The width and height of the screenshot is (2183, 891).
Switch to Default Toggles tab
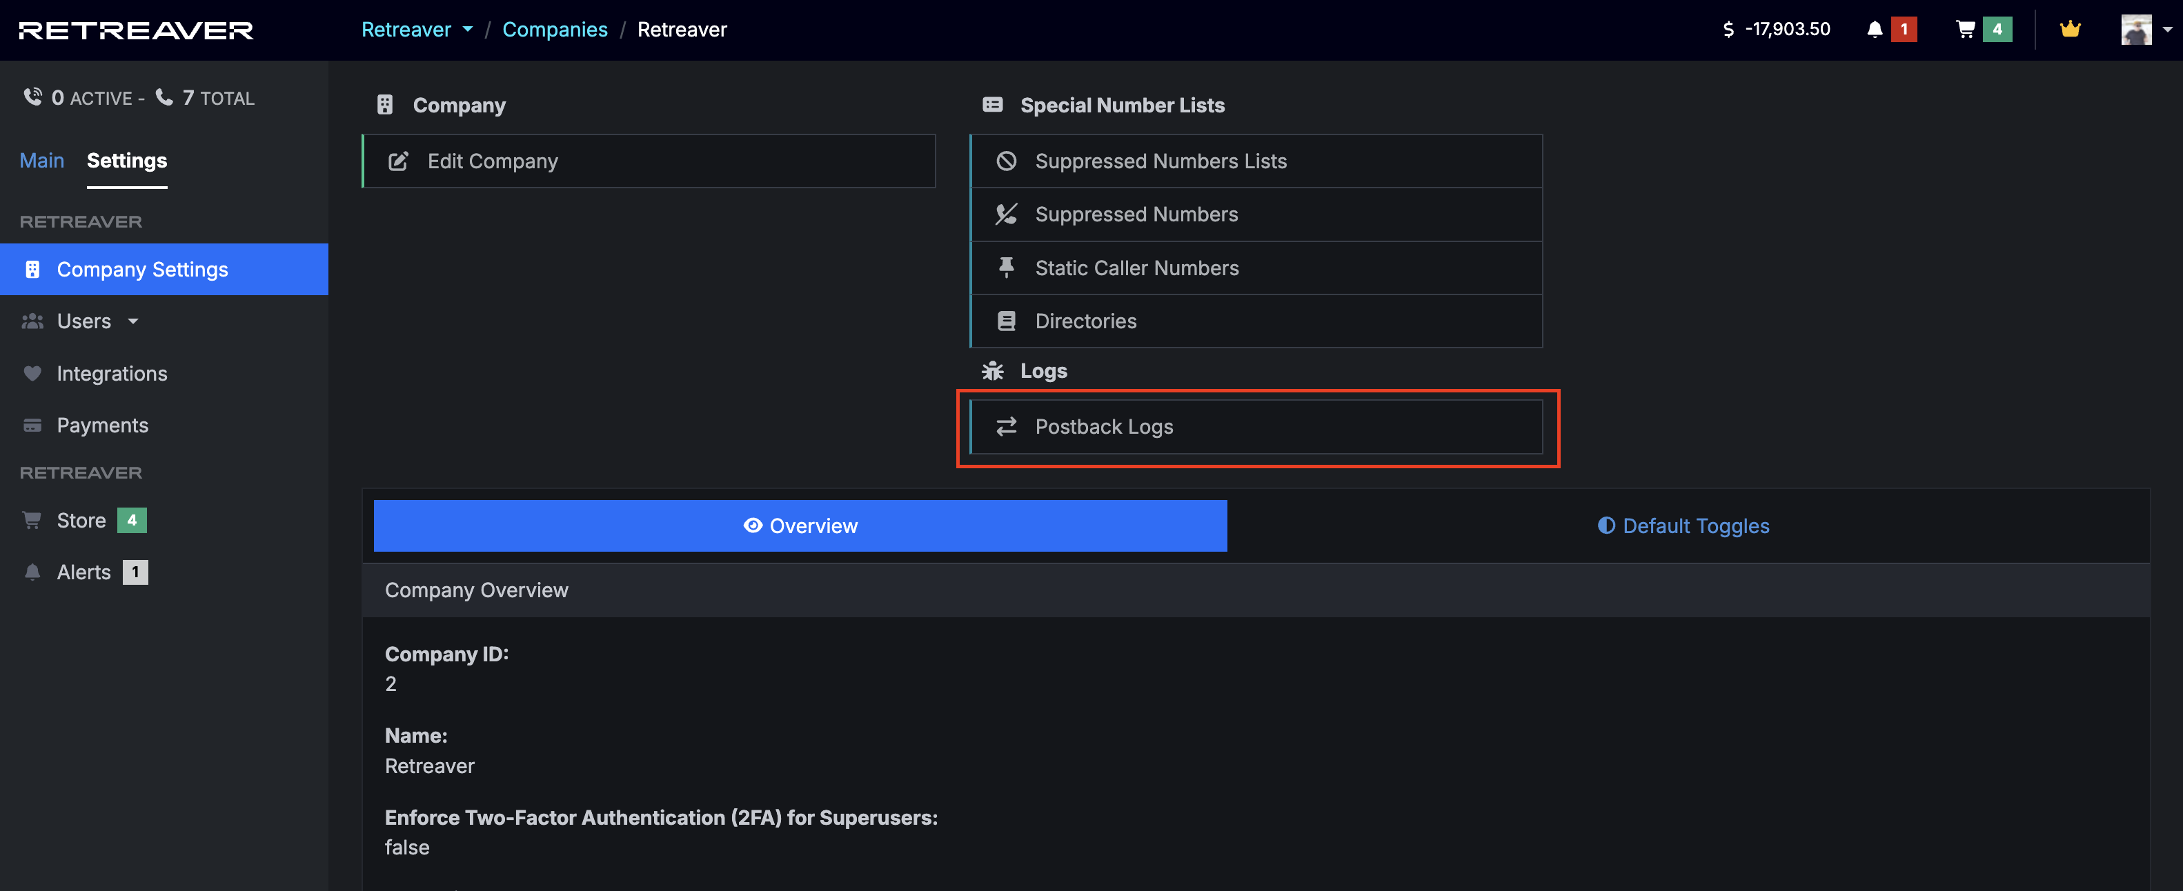click(x=1683, y=526)
